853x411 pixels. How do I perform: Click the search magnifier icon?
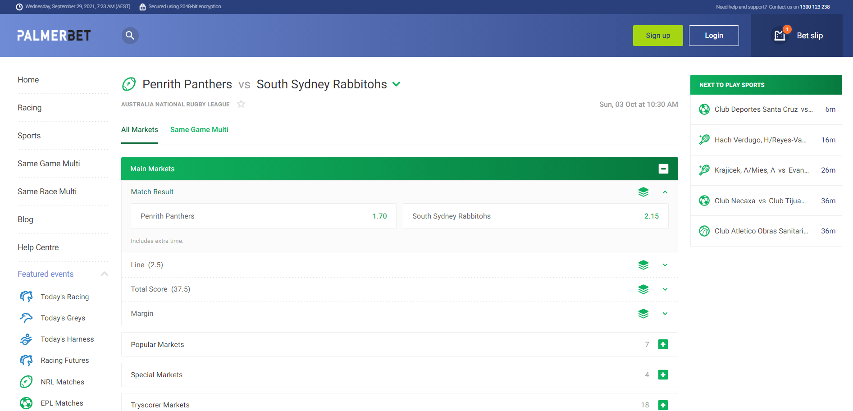[x=130, y=35]
